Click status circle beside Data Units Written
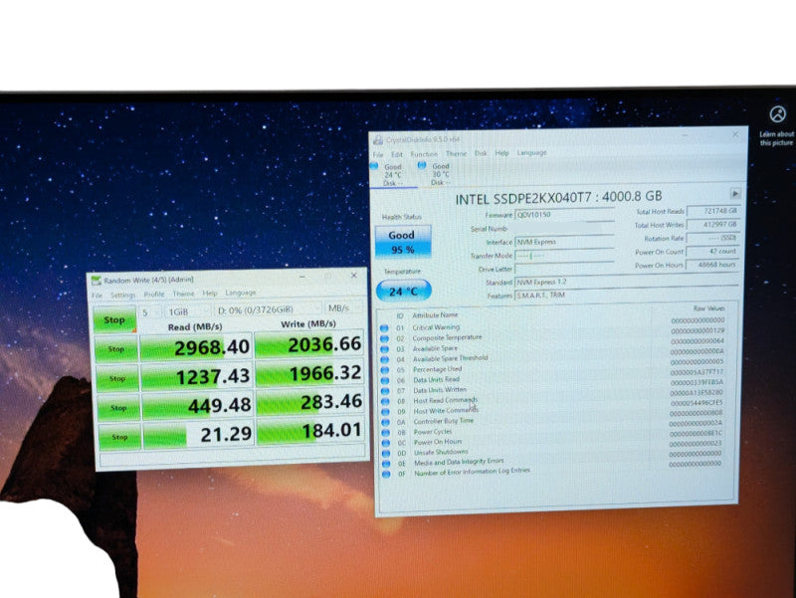 pyautogui.click(x=385, y=391)
